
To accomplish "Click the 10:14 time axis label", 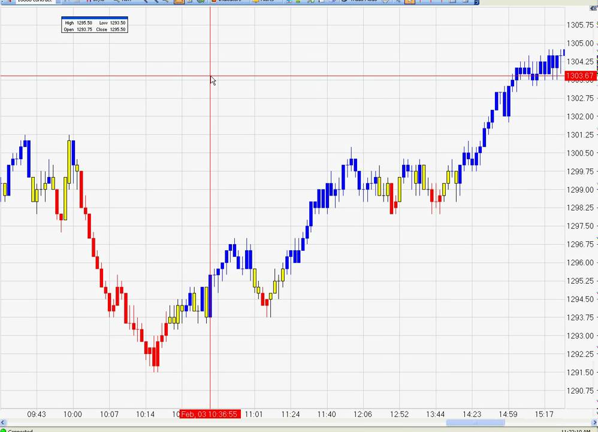I will (x=145, y=415).
